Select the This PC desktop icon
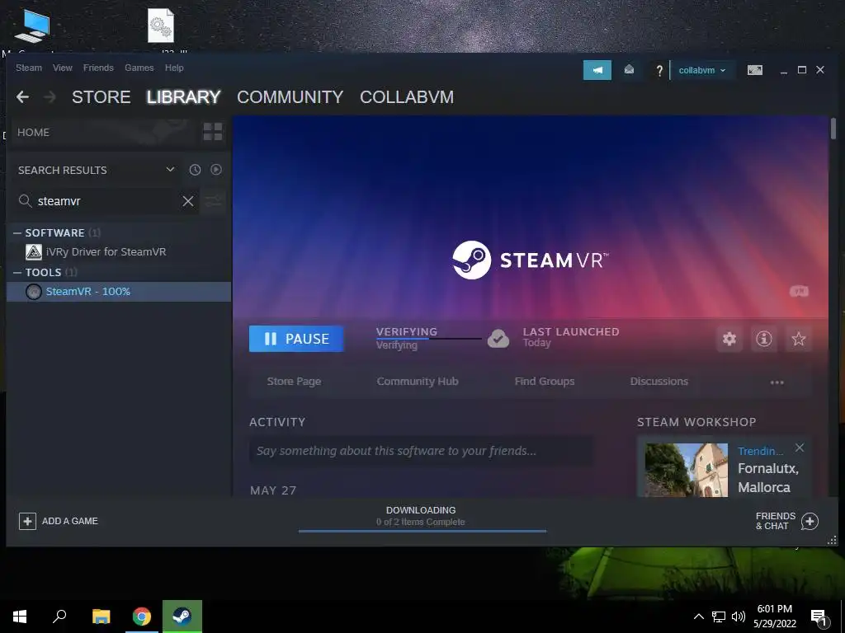Image resolution: width=845 pixels, height=633 pixels. pos(32,27)
